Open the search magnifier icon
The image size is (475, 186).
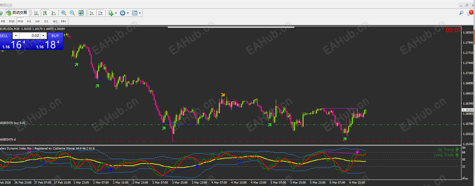[x=461, y=13]
